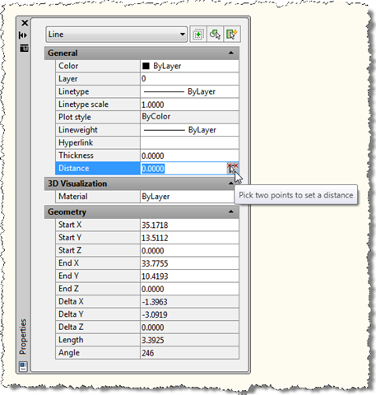This screenshot has height=395, width=376.
Task: Select the Start X value field
Action: pyautogui.click(x=189, y=225)
